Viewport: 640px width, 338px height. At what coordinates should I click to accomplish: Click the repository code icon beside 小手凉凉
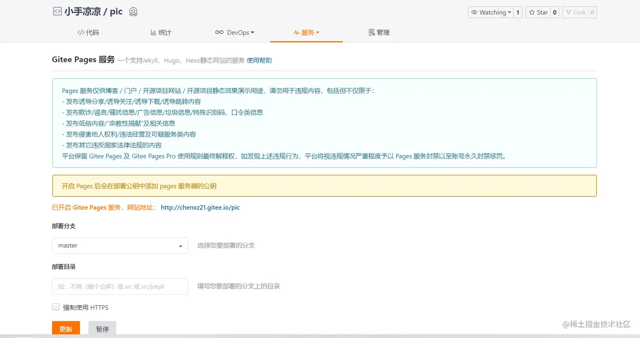pyautogui.click(x=57, y=11)
